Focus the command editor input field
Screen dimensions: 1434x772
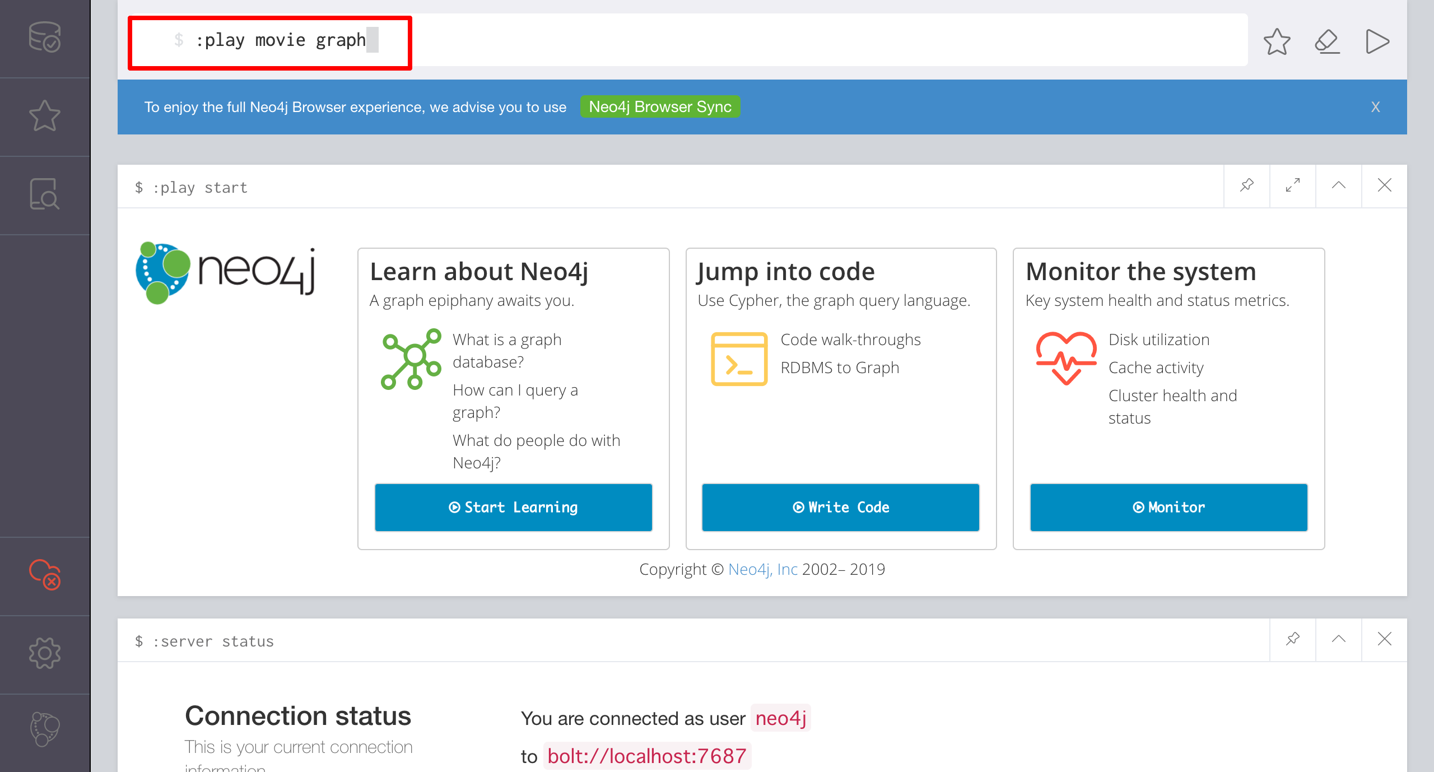(x=672, y=40)
